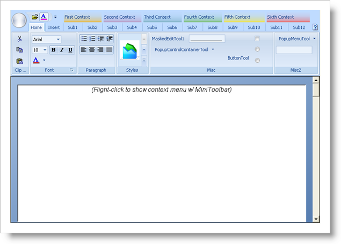This screenshot has height=244, width=341.
Task: Select the chart style thumbnail in Styles gallery
Action: [129, 50]
